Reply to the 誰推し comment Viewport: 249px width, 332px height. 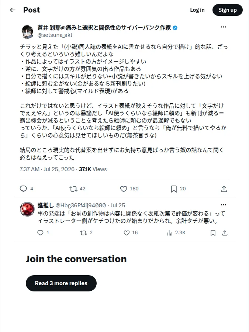tap(40, 233)
